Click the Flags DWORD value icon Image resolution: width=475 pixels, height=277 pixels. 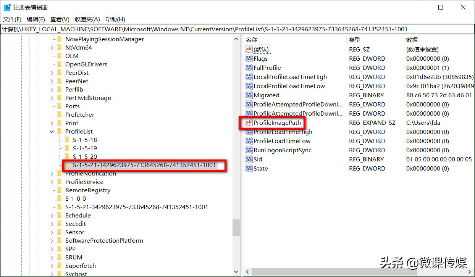[249, 58]
